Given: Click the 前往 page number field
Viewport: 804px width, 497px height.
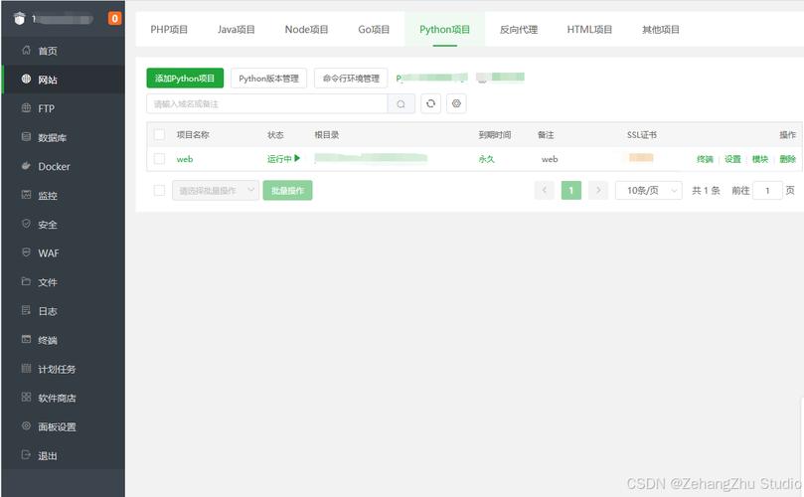Looking at the screenshot, I should tap(767, 190).
